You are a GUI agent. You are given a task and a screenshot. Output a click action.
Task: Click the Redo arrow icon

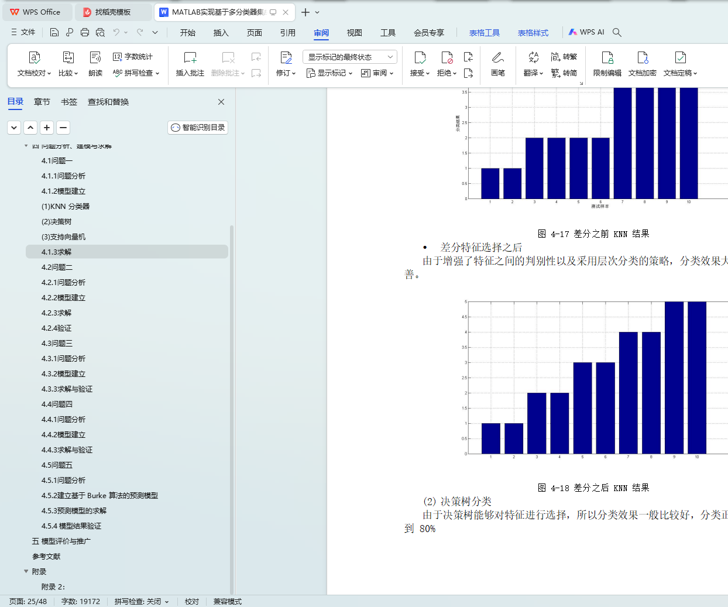point(140,32)
